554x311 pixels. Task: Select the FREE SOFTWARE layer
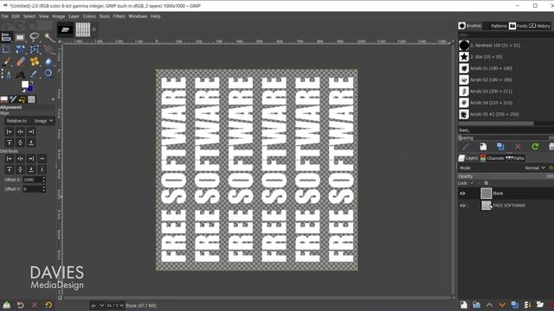[x=509, y=206]
